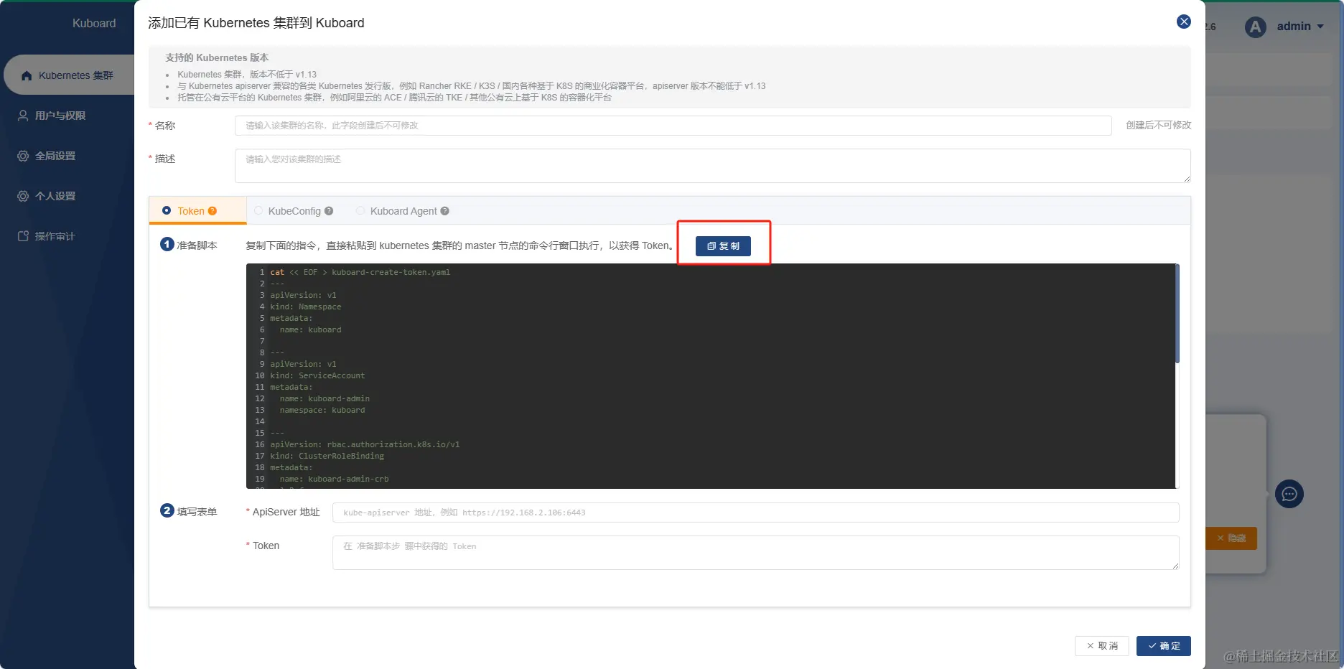
Task: Click the 复制 copy button
Action: tap(723, 245)
